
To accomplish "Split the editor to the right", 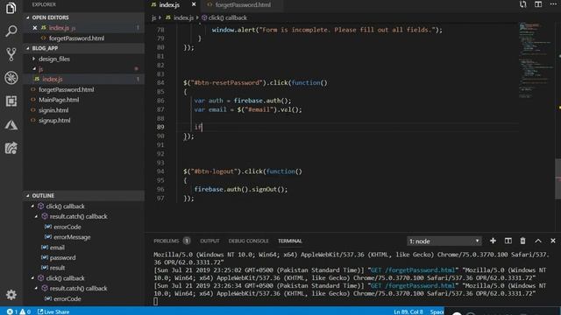I will tap(537, 4).
